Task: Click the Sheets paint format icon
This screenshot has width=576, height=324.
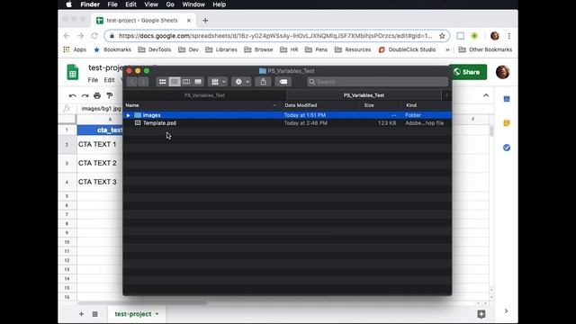Action: point(110,96)
